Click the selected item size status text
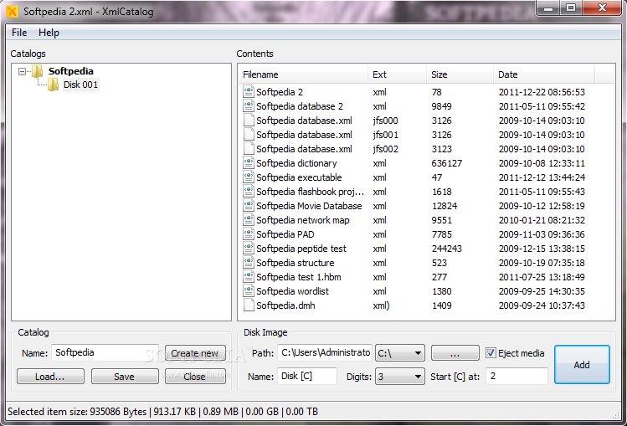627x426 pixels. (x=162, y=411)
